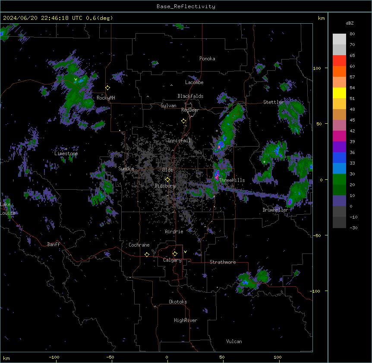The width and height of the screenshot is (372, 363).
Task: Click the yellow diamond marker beside RockyMH
Action: pos(107,88)
